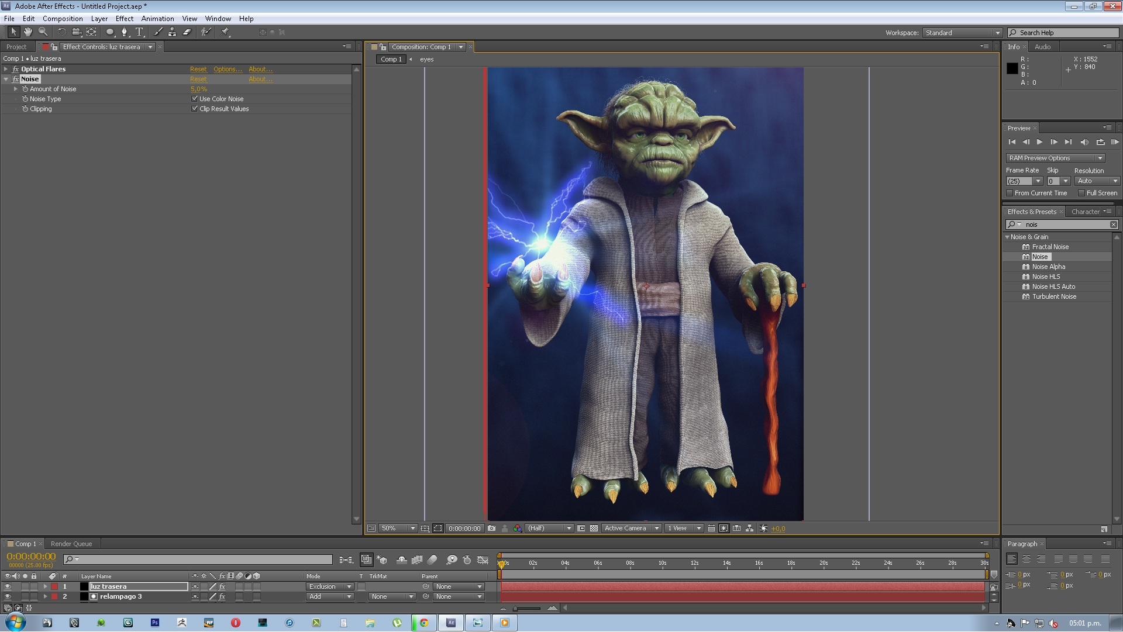This screenshot has width=1123, height=632.
Task: Enable From Current Time checkbox
Action: coord(1010,193)
